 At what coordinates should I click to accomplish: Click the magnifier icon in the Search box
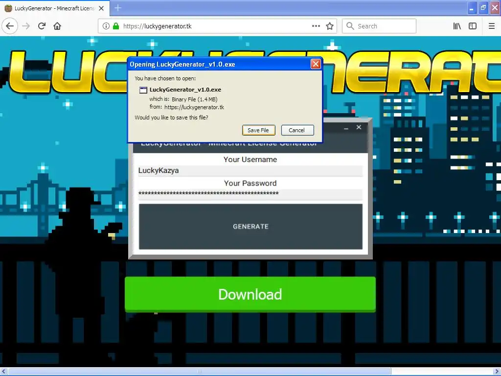tap(350, 26)
